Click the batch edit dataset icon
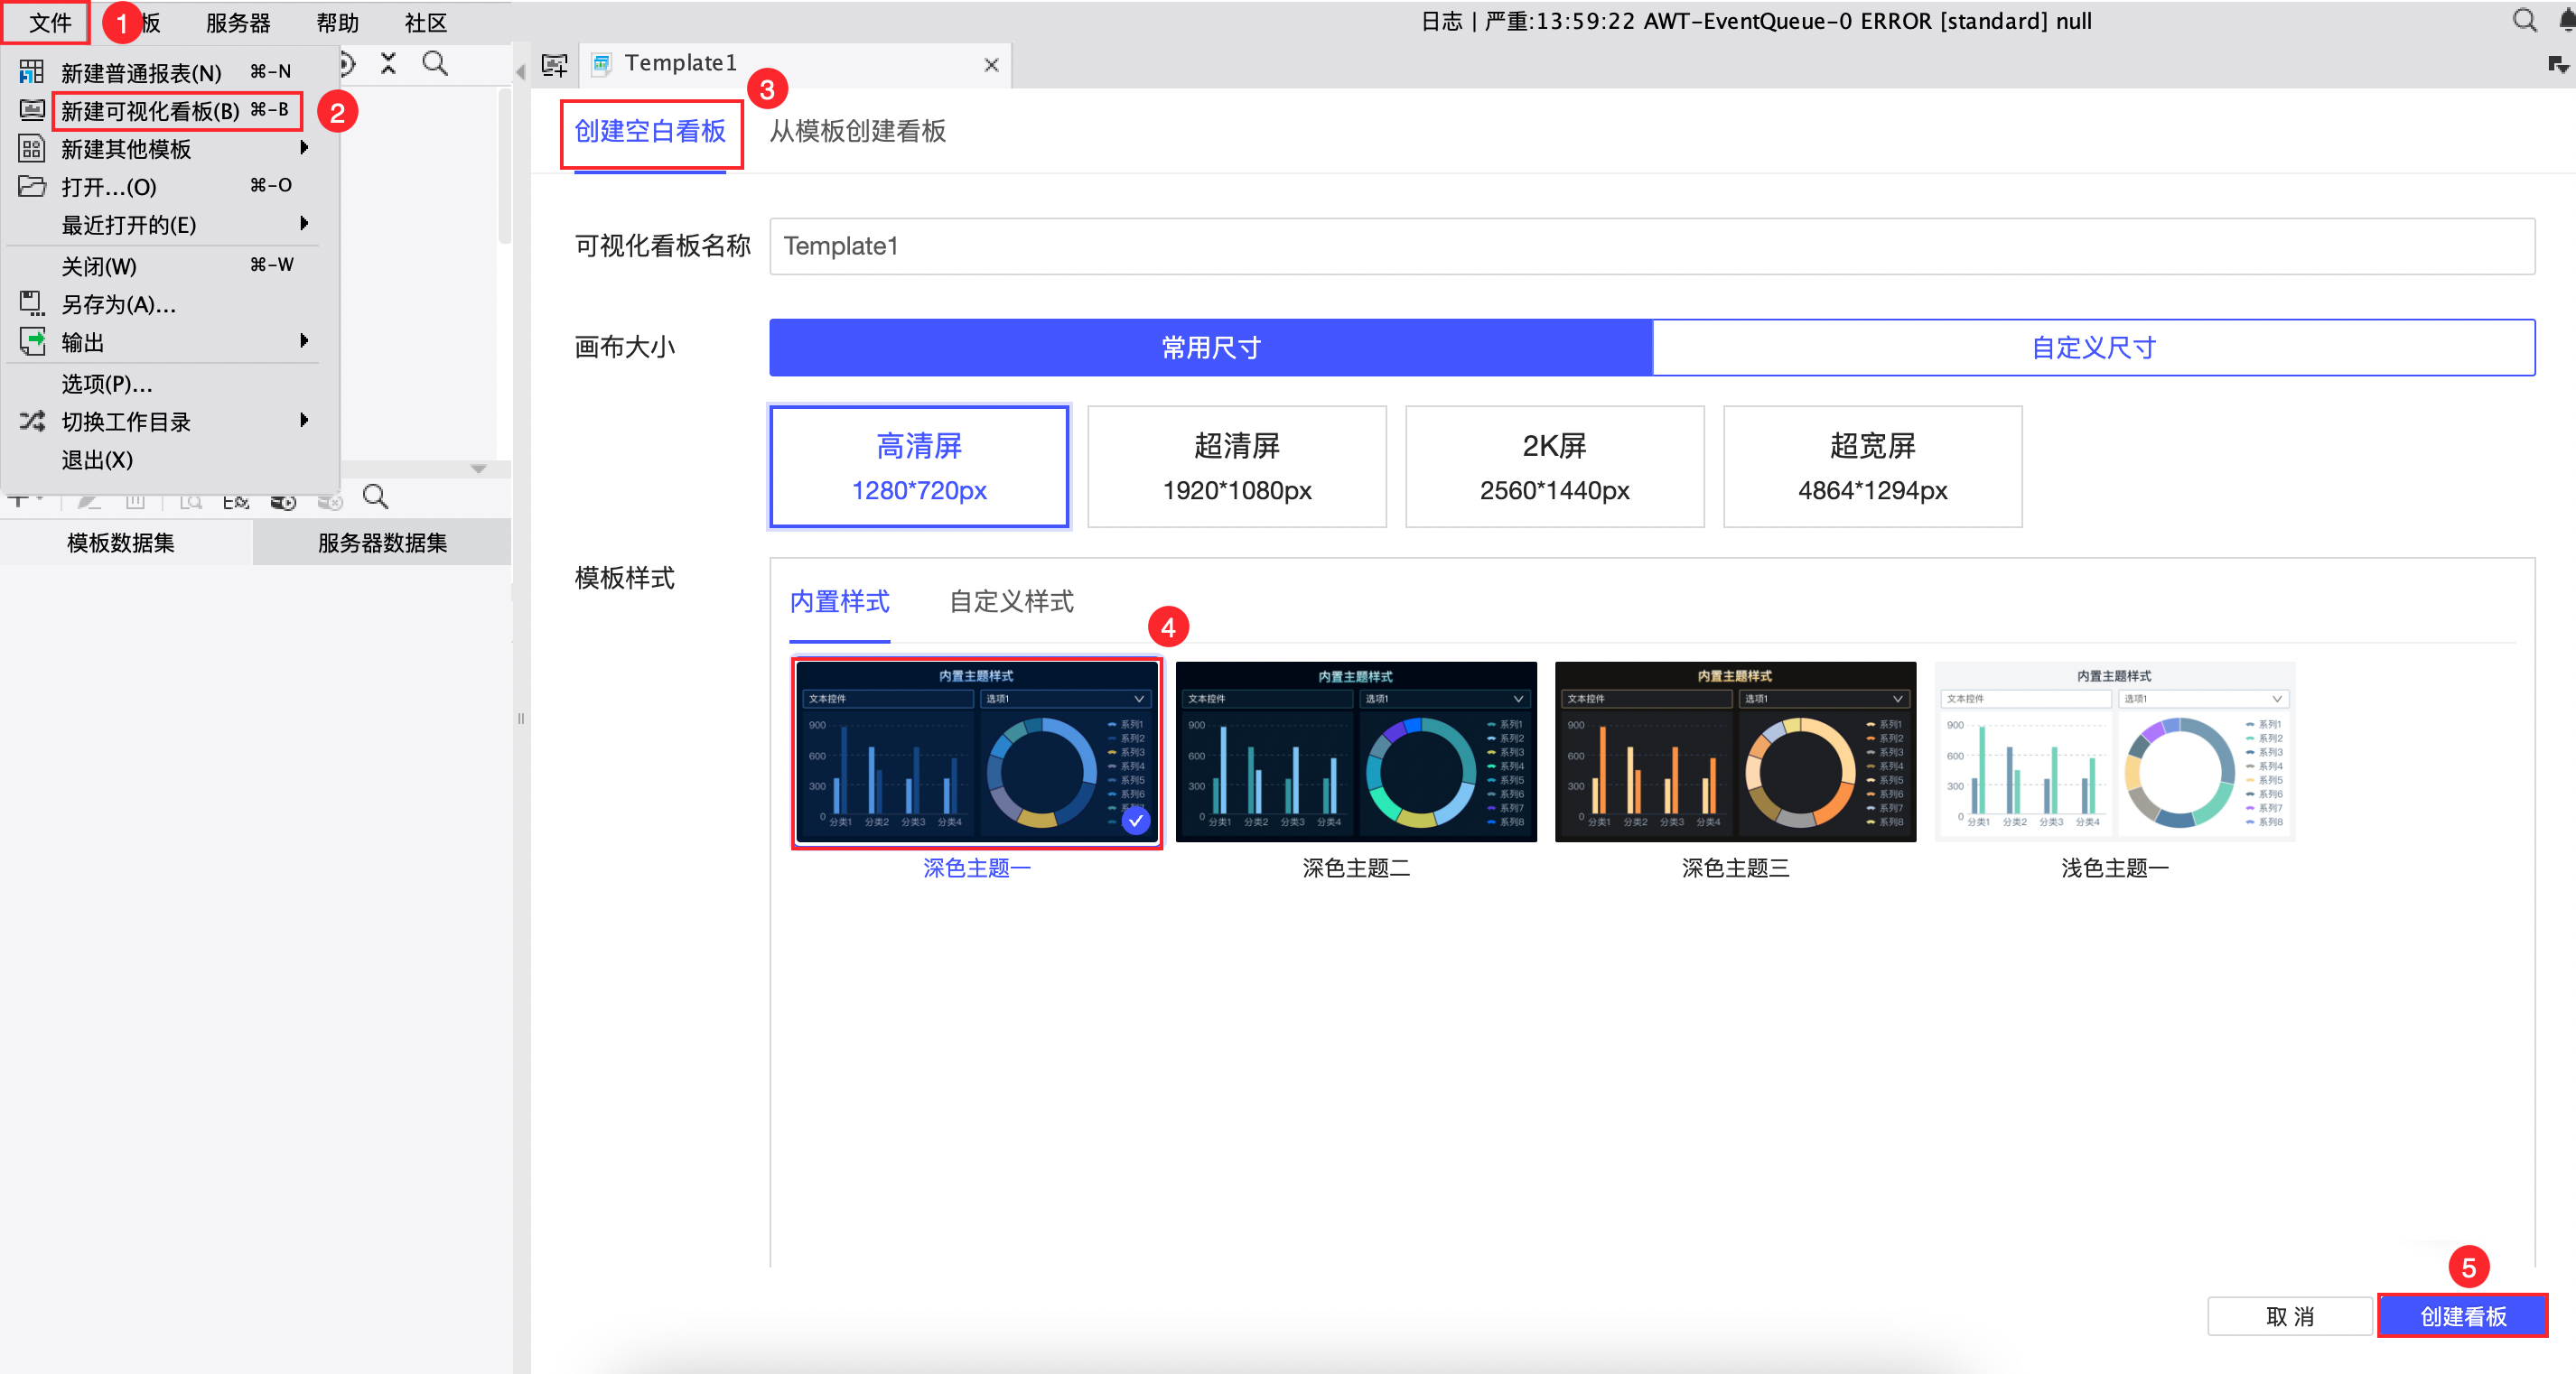Image resolution: width=2576 pixels, height=1374 pixels. point(236,501)
